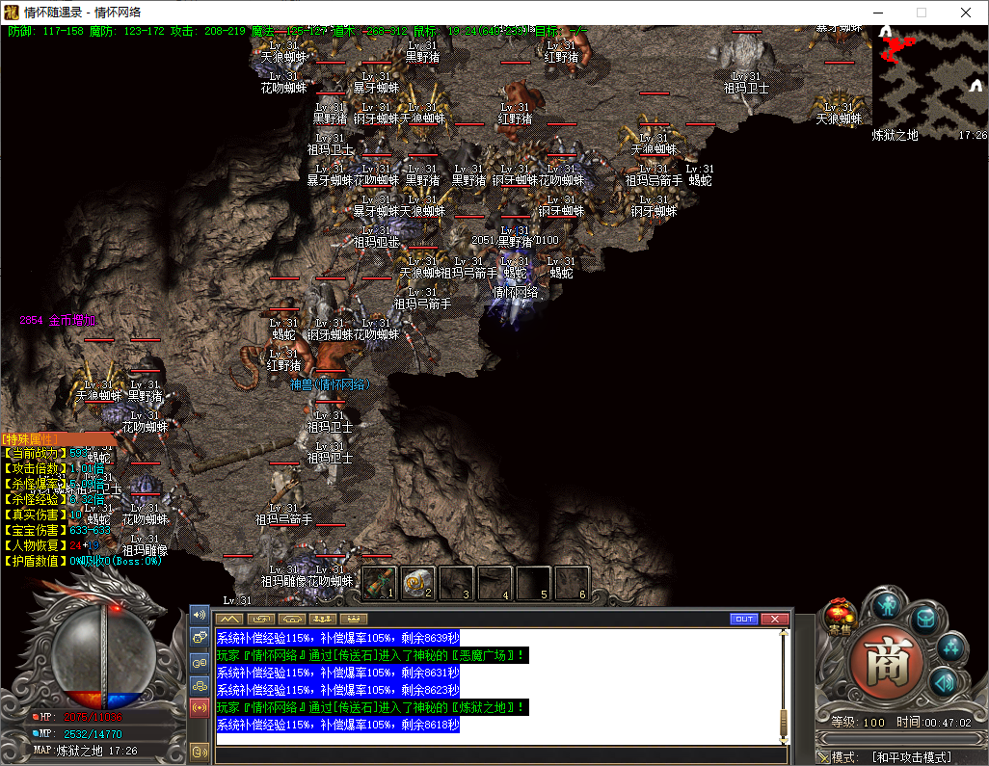
Task: Open the bag inventory chest icon
Action: click(925, 620)
